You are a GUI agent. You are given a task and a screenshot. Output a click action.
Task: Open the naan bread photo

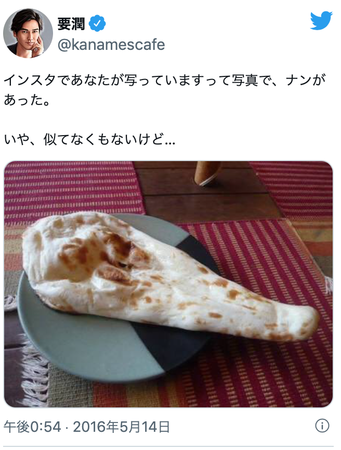(x=168, y=284)
